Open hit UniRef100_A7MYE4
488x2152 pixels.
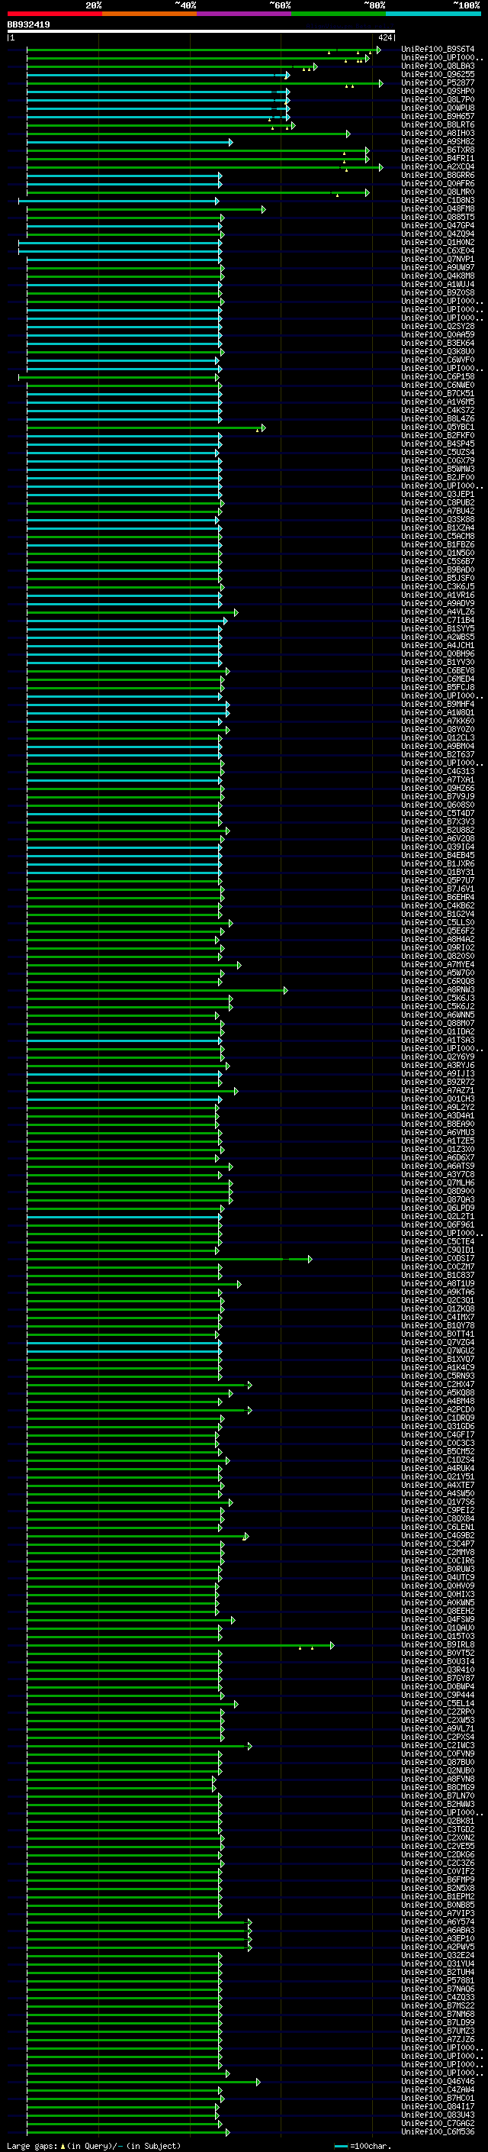438,965
